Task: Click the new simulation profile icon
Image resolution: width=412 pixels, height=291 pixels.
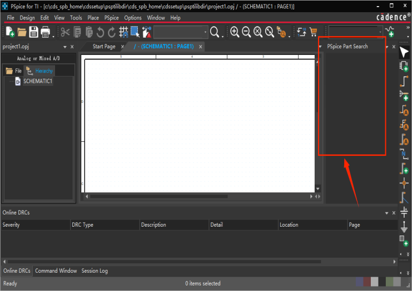Action: 390,32
